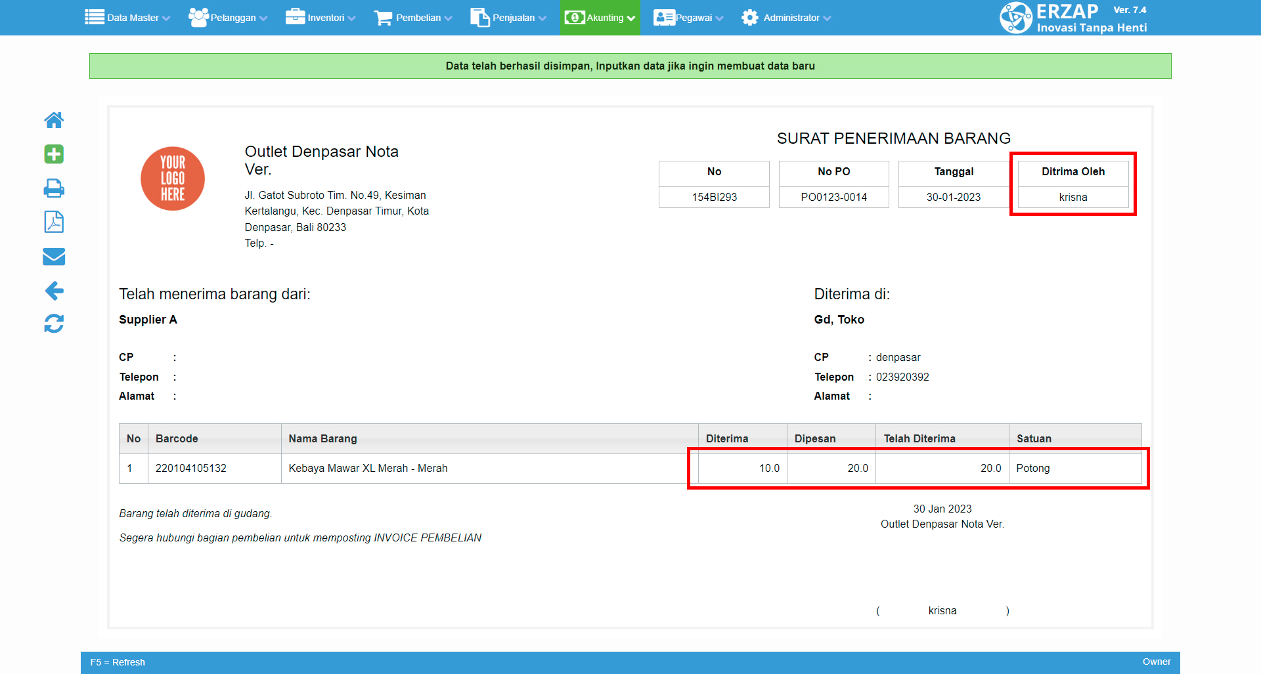Image resolution: width=1261 pixels, height=674 pixels.
Task: Click INVOICE PEMBELIAN reminder note
Action: coord(300,537)
